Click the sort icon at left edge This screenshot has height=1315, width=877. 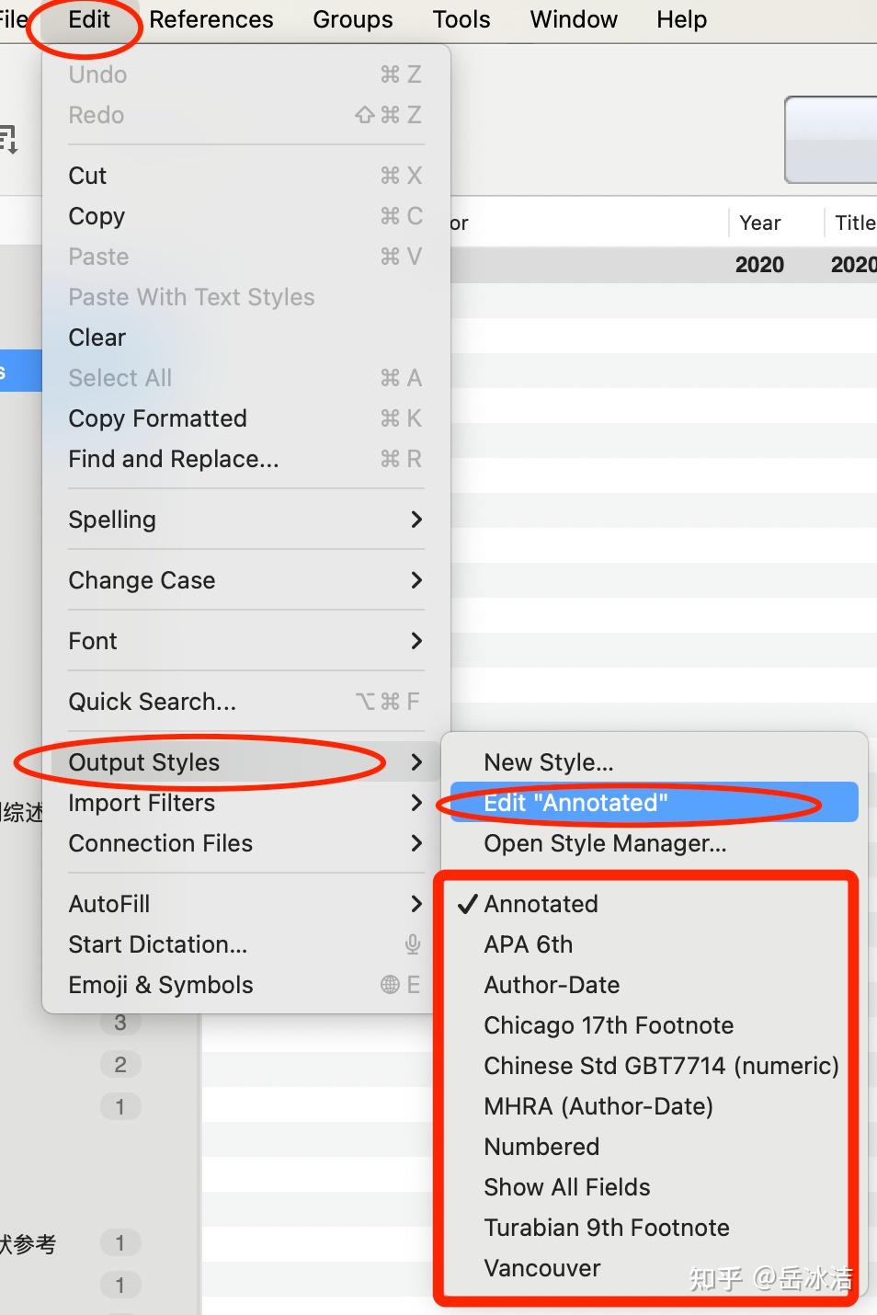[x=8, y=140]
